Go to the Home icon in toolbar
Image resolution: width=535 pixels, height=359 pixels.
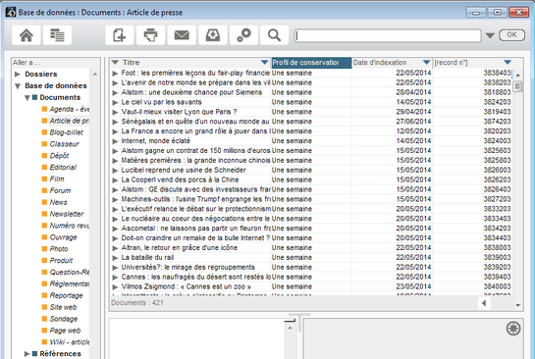27,35
